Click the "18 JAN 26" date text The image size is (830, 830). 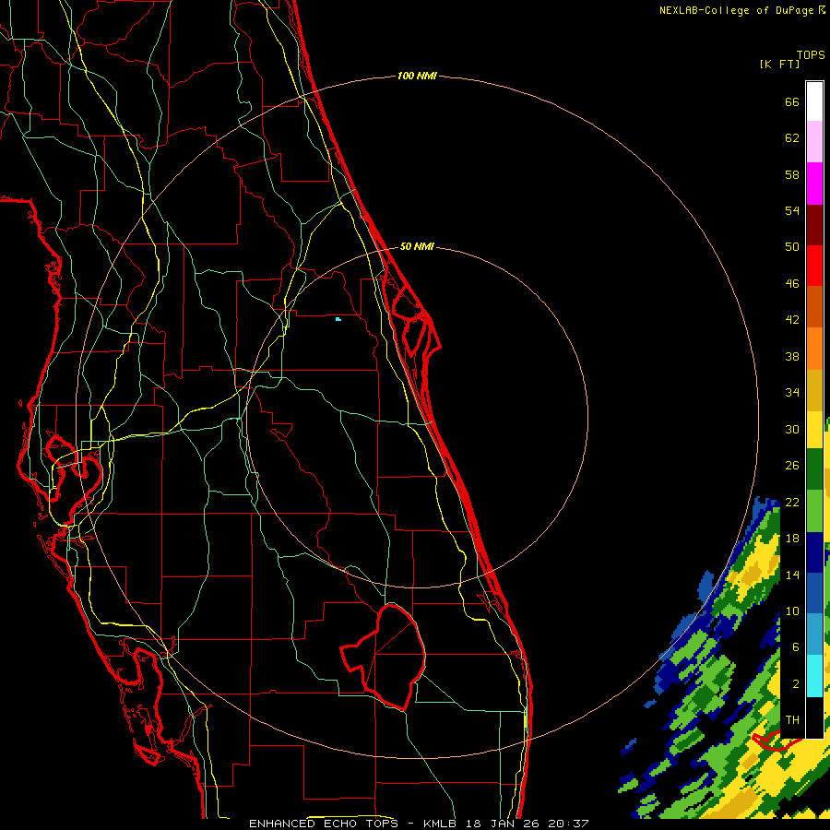click(504, 824)
